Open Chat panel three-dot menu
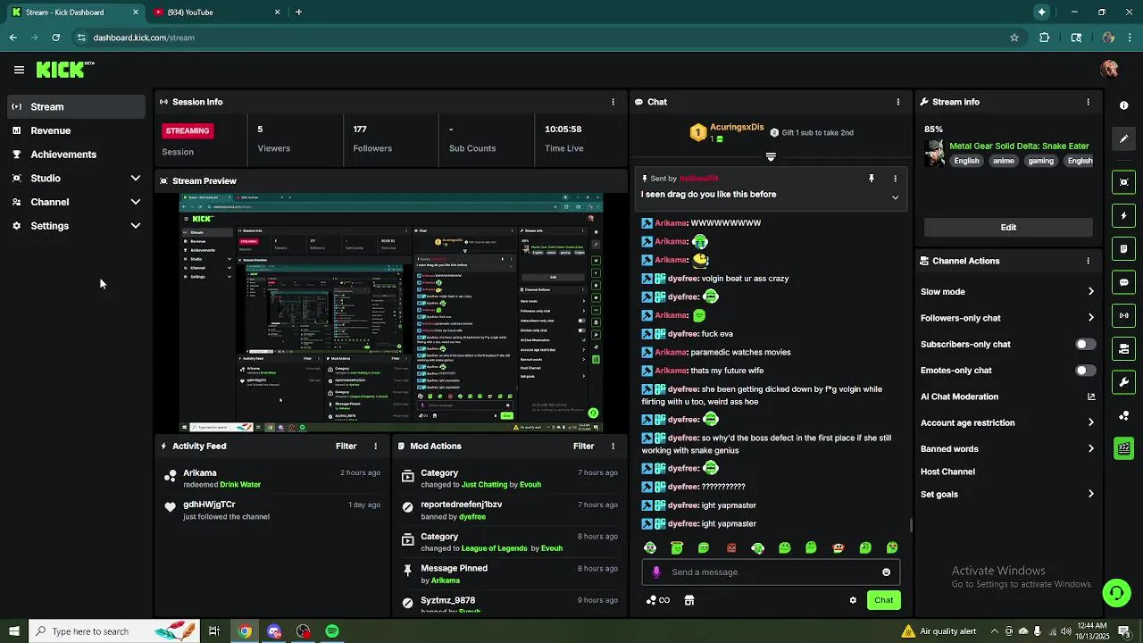 tap(897, 102)
